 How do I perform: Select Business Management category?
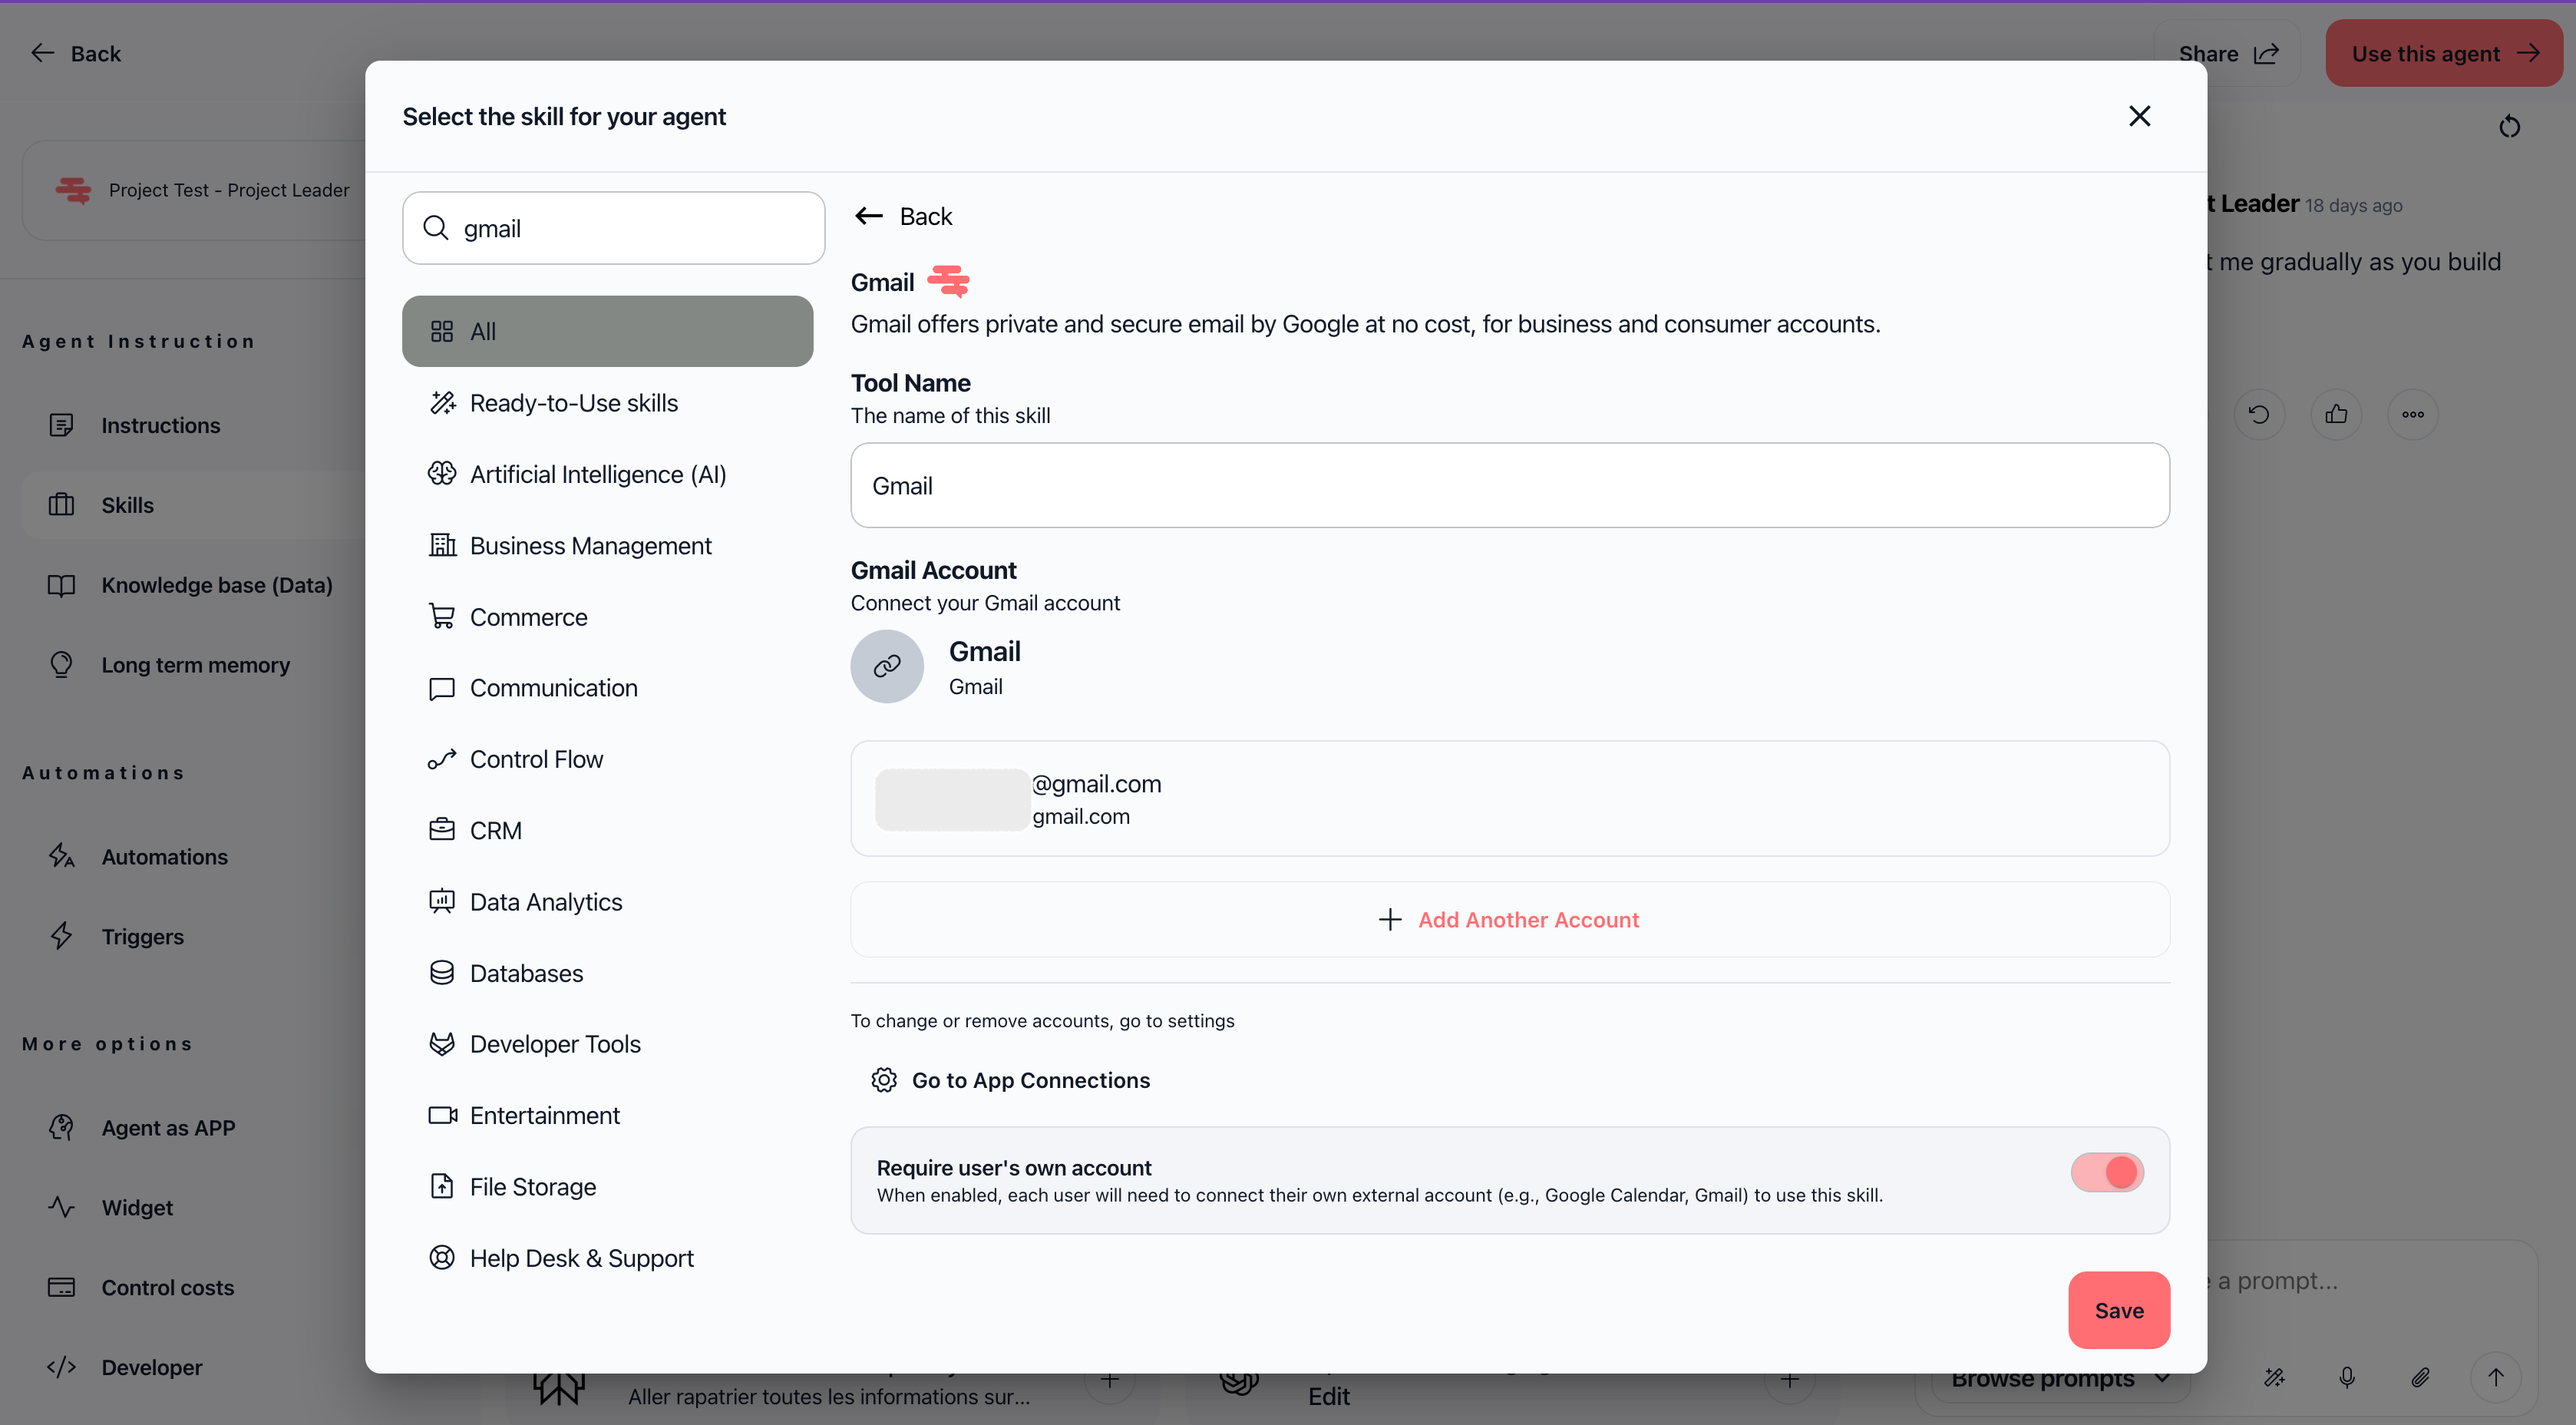[607, 546]
